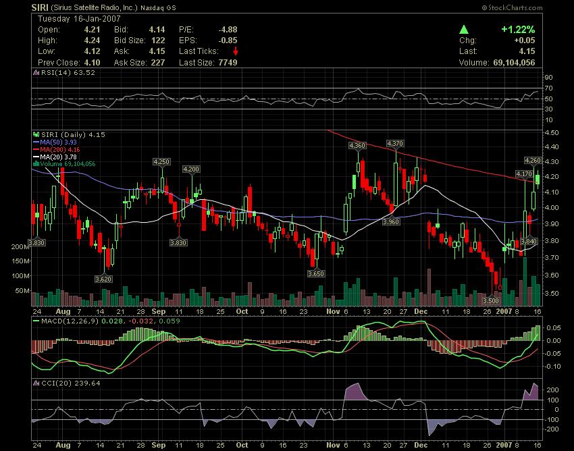This screenshot has height=451, width=574.
Task: Click the red down arrow beside Last Ticks
Action: 236,51
